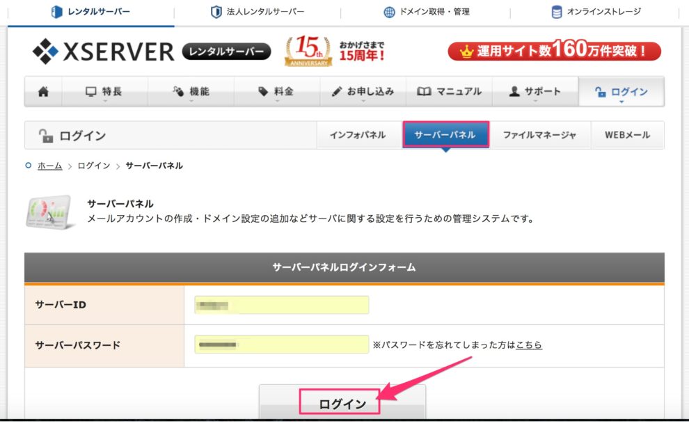Focus the サーバーID input field
The width and height of the screenshot is (689, 435).
point(282,305)
